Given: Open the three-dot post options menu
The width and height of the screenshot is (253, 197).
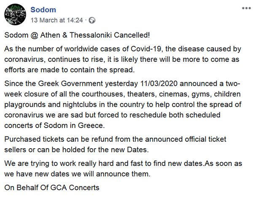Looking at the screenshot, I should click(x=246, y=8).
